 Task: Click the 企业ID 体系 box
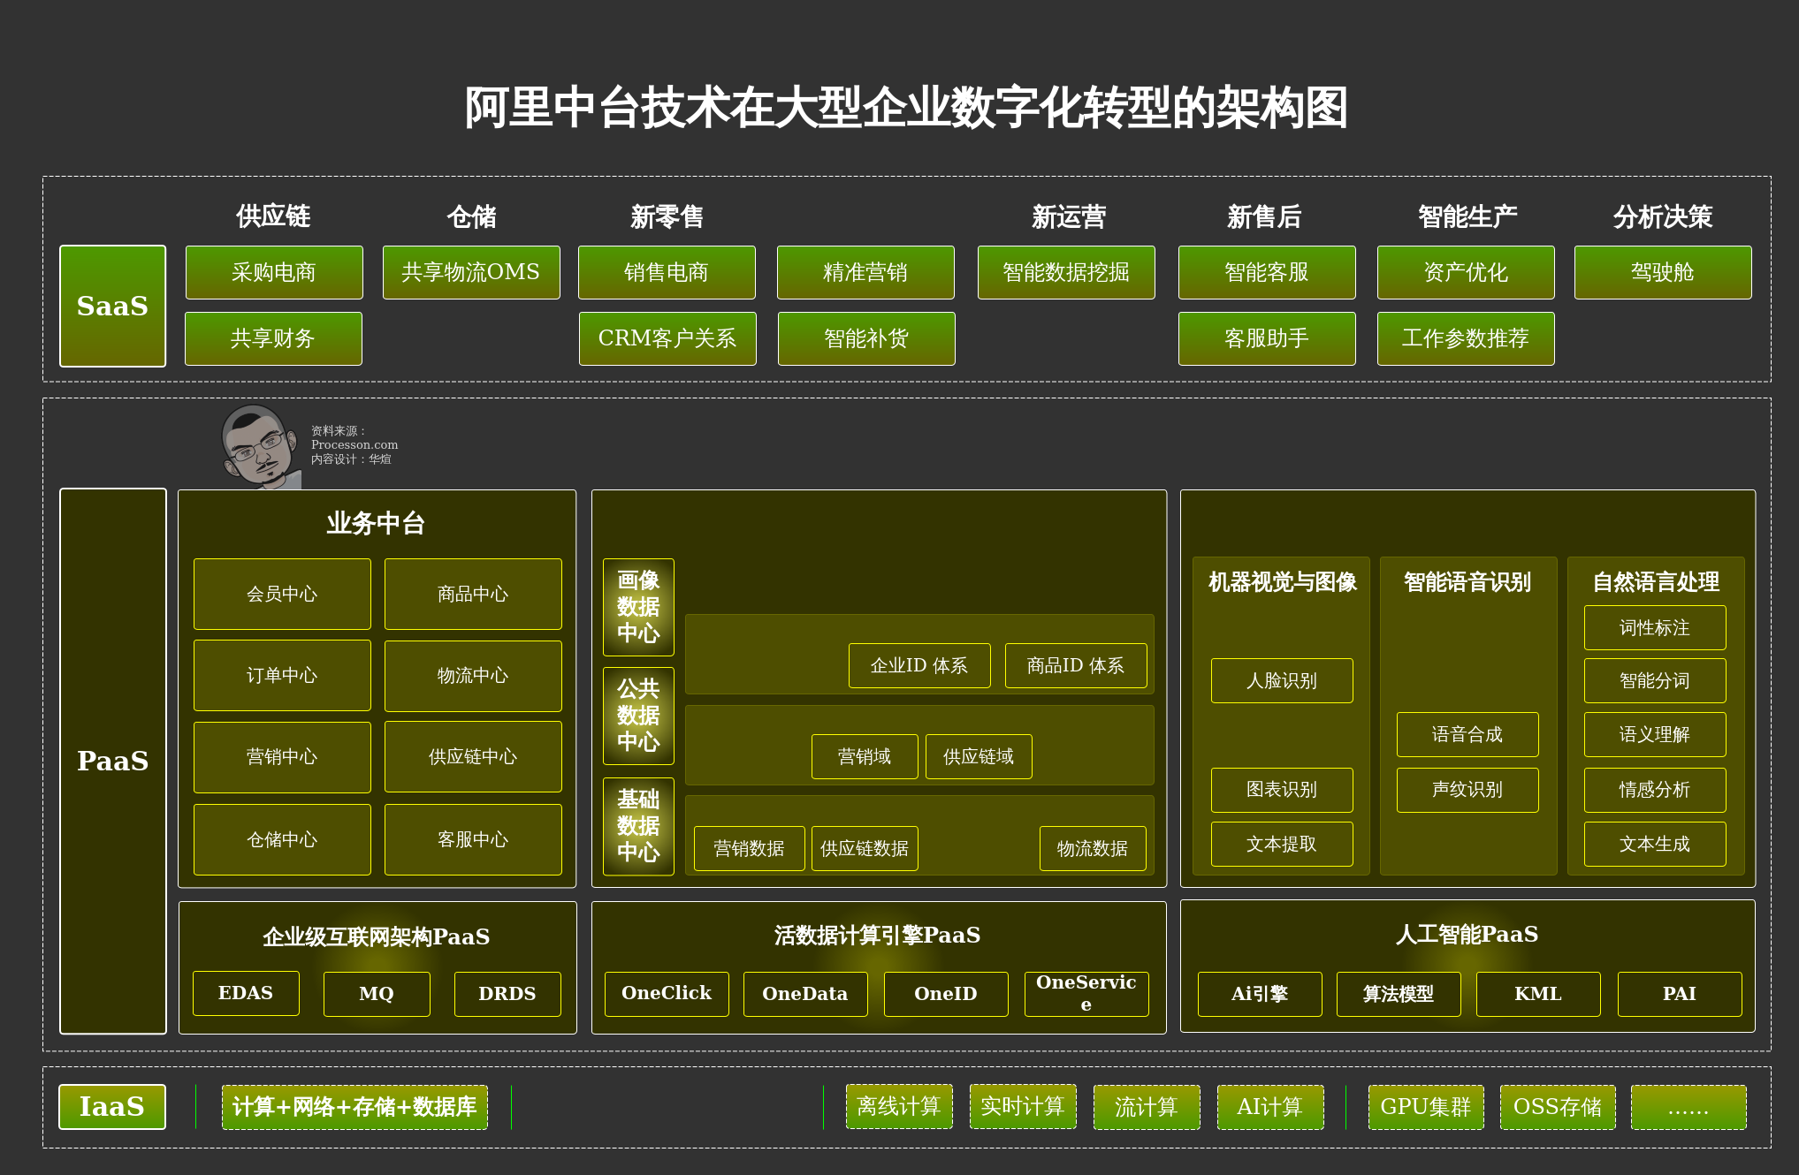point(919,665)
